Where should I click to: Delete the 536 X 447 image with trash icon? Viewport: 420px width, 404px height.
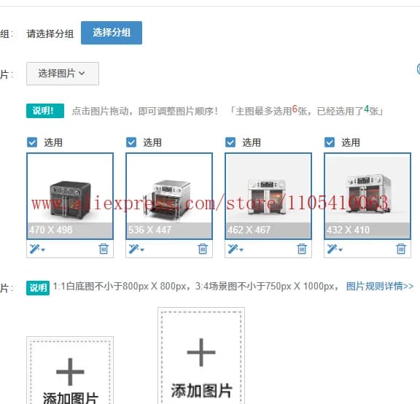pos(203,249)
